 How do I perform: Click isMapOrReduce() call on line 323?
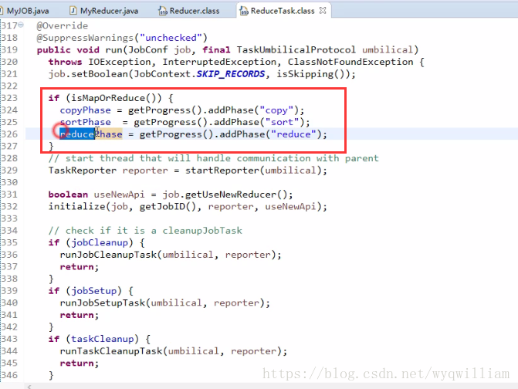tap(117, 98)
